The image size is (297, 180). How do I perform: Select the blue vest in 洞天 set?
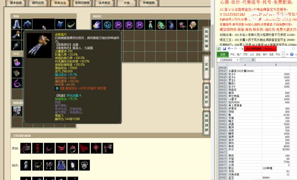pyautogui.click(x=61, y=165)
